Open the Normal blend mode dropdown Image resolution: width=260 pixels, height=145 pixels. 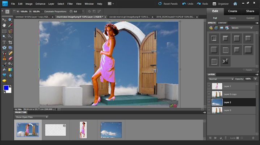(221, 79)
